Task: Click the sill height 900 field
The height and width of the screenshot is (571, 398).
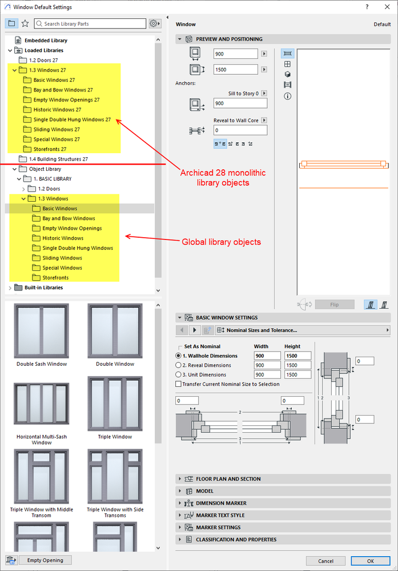Action: [240, 103]
